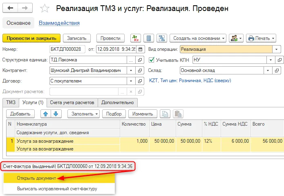
Task: Expand the НУ accounting type dropdown
Action: pyautogui.click(x=271, y=60)
